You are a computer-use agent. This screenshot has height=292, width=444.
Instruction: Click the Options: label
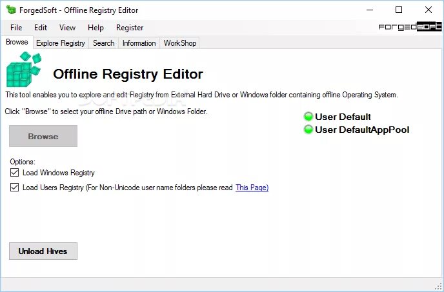tap(23, 162)
